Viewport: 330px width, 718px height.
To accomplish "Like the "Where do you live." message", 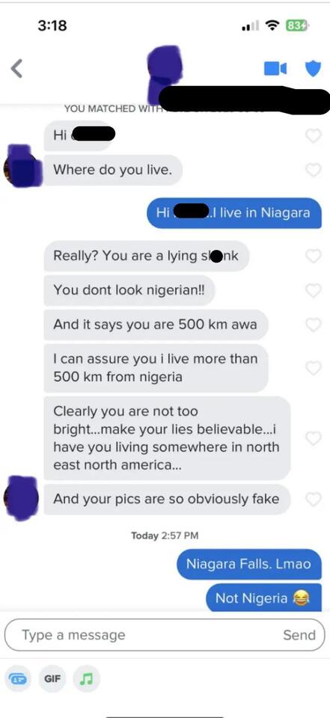I will 314,170.
